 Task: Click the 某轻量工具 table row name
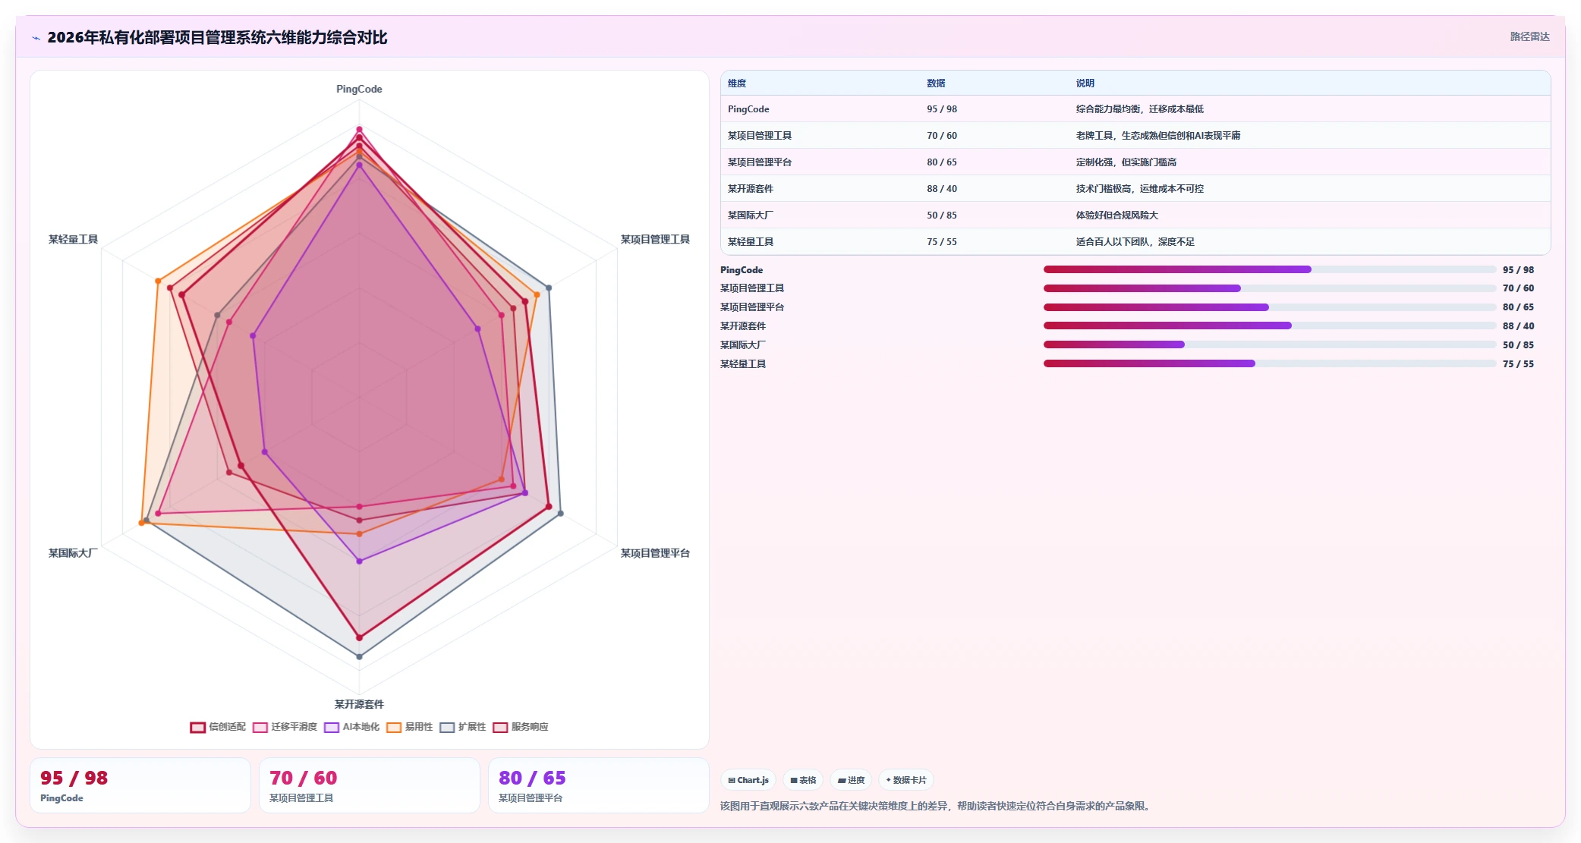[x=751, y=242]
